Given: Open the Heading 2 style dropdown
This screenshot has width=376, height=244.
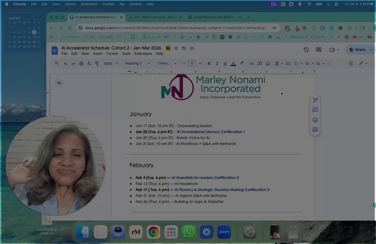Looking at the screenshot, I should click(x=137, y=63).
